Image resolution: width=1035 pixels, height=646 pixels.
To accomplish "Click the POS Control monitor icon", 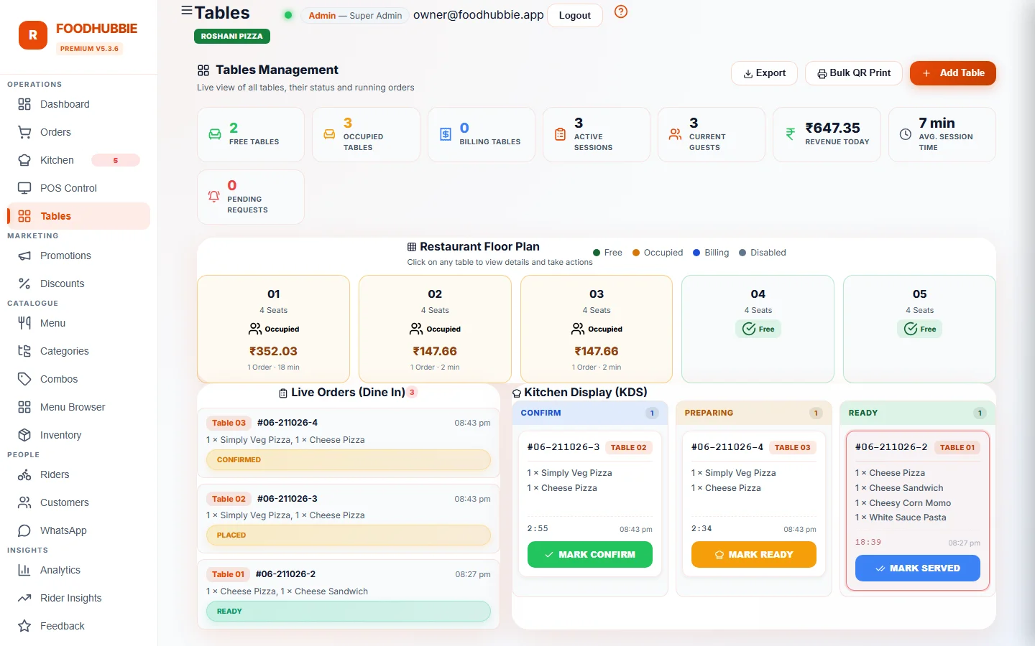I will tap(24, 188).
